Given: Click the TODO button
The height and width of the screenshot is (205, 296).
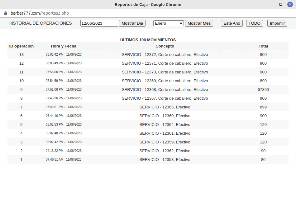Looking at the screenshot, I should coord(254,23).
